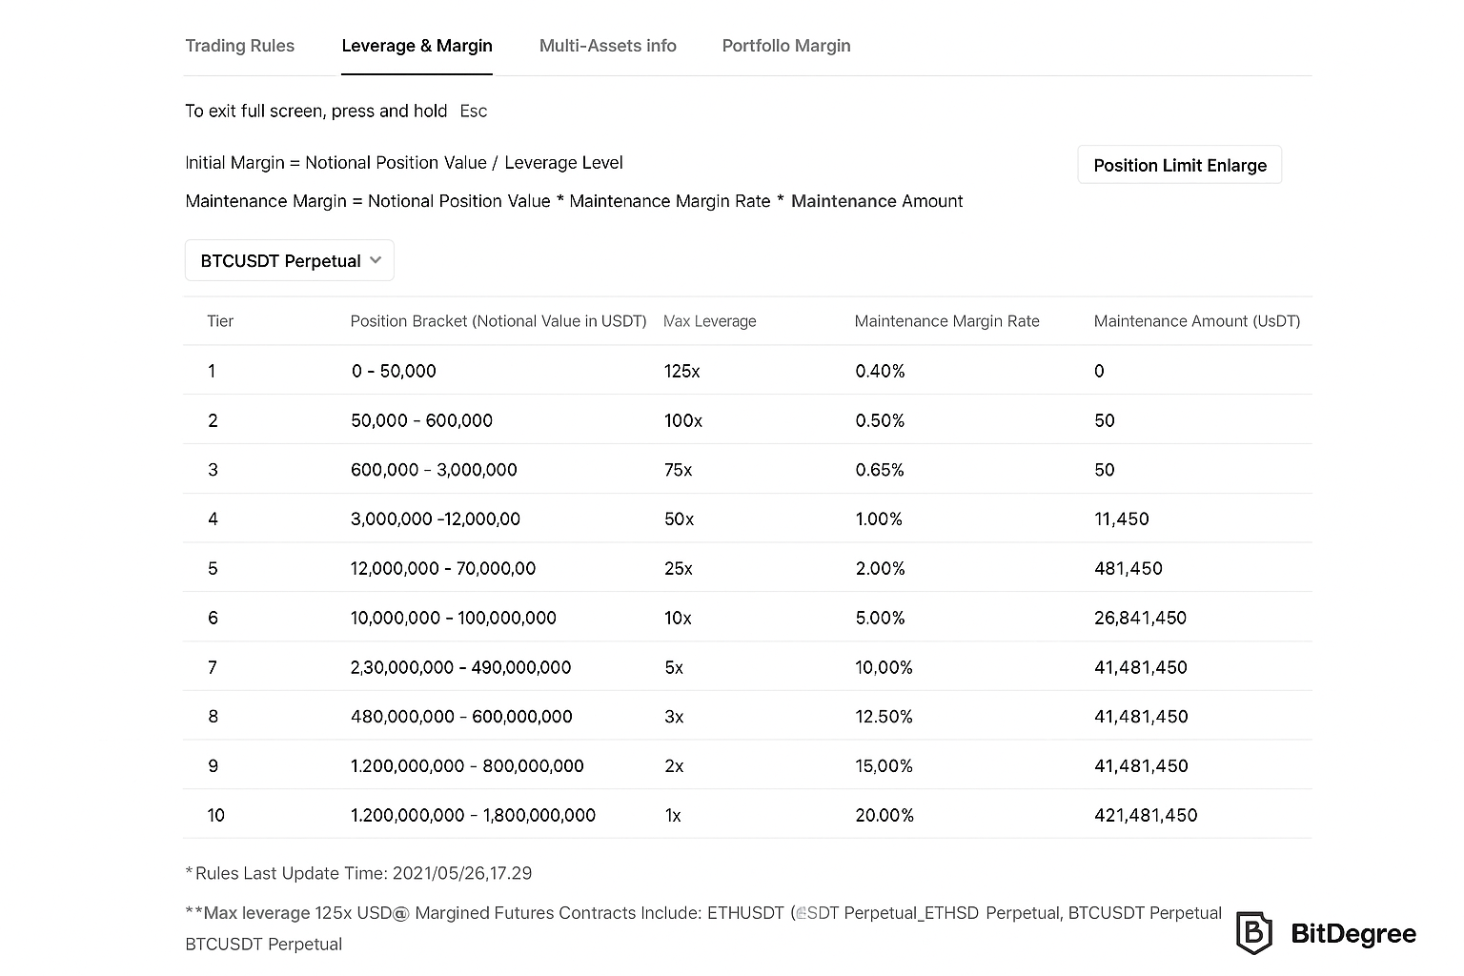Select the Max Leverage column header
Viewport: 1464px width, 976px height.
point(709,321)
